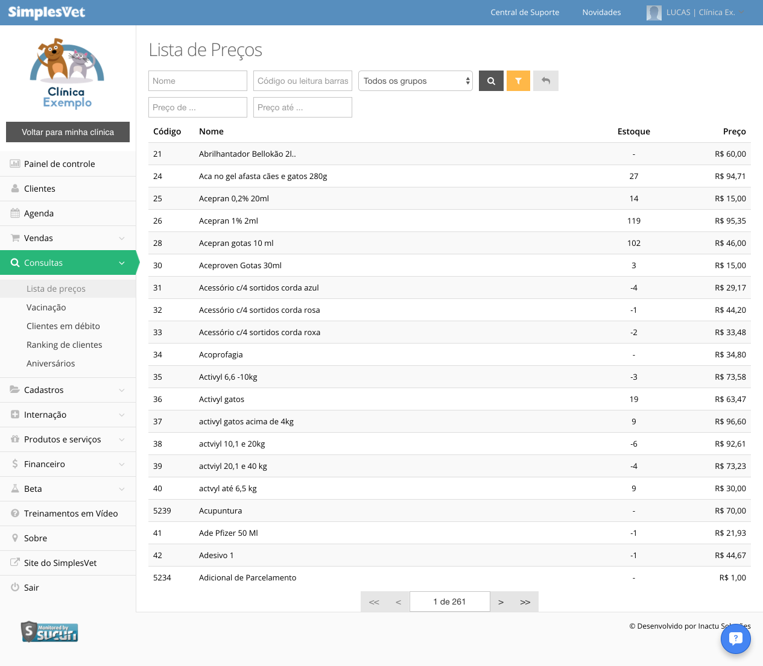Click the Preço até input field
Viewport: 763px width, 666px height.
[x=303, y=107]
